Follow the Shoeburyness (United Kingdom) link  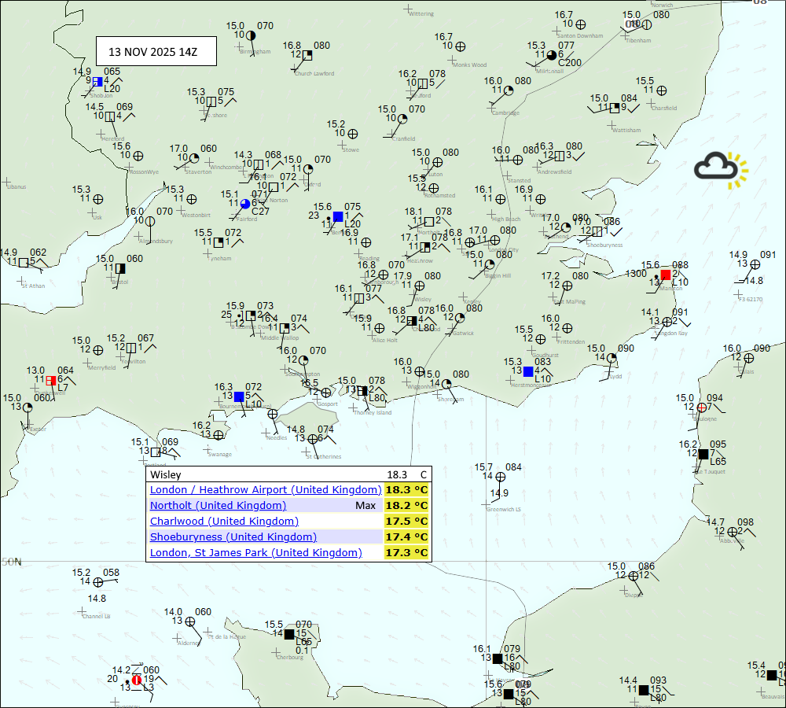[233, 537]
